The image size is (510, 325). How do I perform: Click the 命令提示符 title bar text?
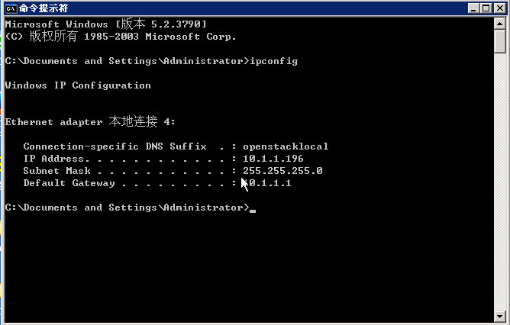pos(44,8)
